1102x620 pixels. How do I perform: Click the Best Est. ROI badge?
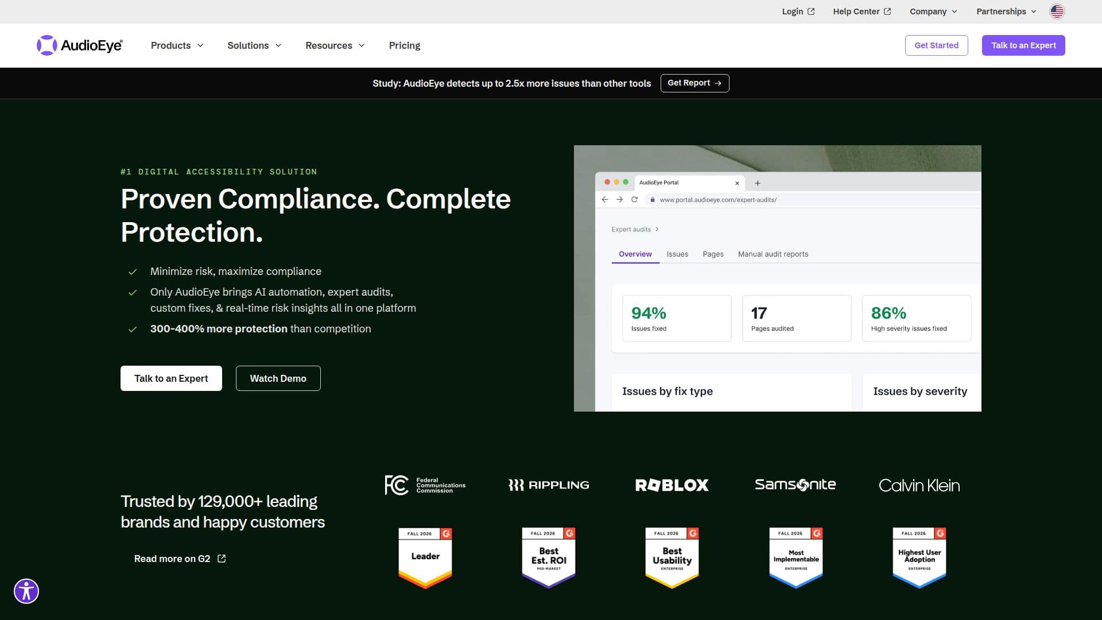[549, 558]
